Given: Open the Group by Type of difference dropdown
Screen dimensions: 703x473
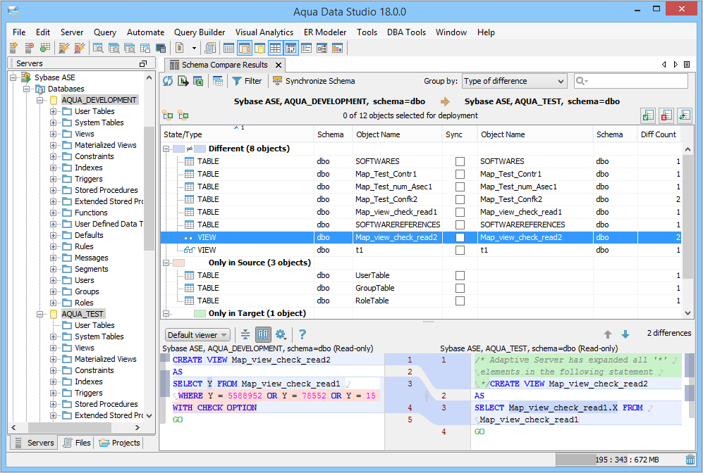Looking at the screenshot, I should tap(514, 81).
